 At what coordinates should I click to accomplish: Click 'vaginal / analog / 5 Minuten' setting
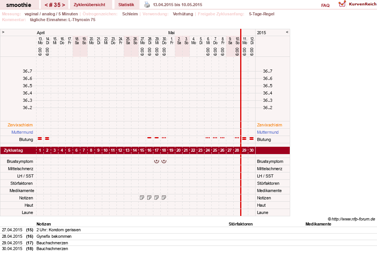pyautogui.click(x=51, y=14)
